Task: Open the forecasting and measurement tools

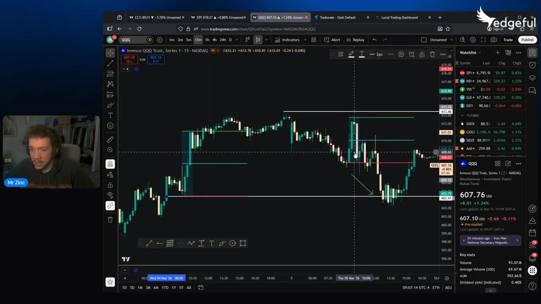Action: tap(110, 95)
